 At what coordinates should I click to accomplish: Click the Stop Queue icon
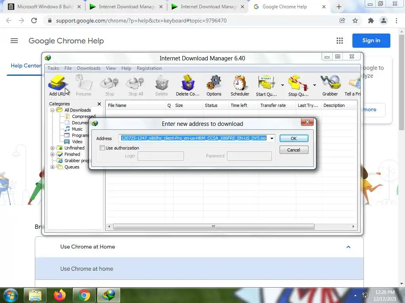(x=298, y=86)
